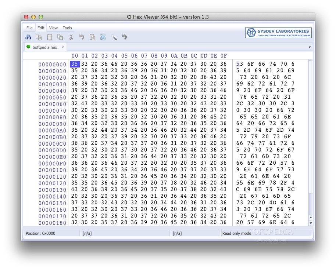The height and width of the screenshot is (270, 336).
Task: Select the Find tool with binoculars icon
Action: 28,37
